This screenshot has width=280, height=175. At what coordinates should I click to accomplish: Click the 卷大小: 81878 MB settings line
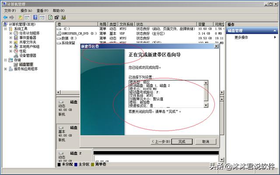(143, 89)
